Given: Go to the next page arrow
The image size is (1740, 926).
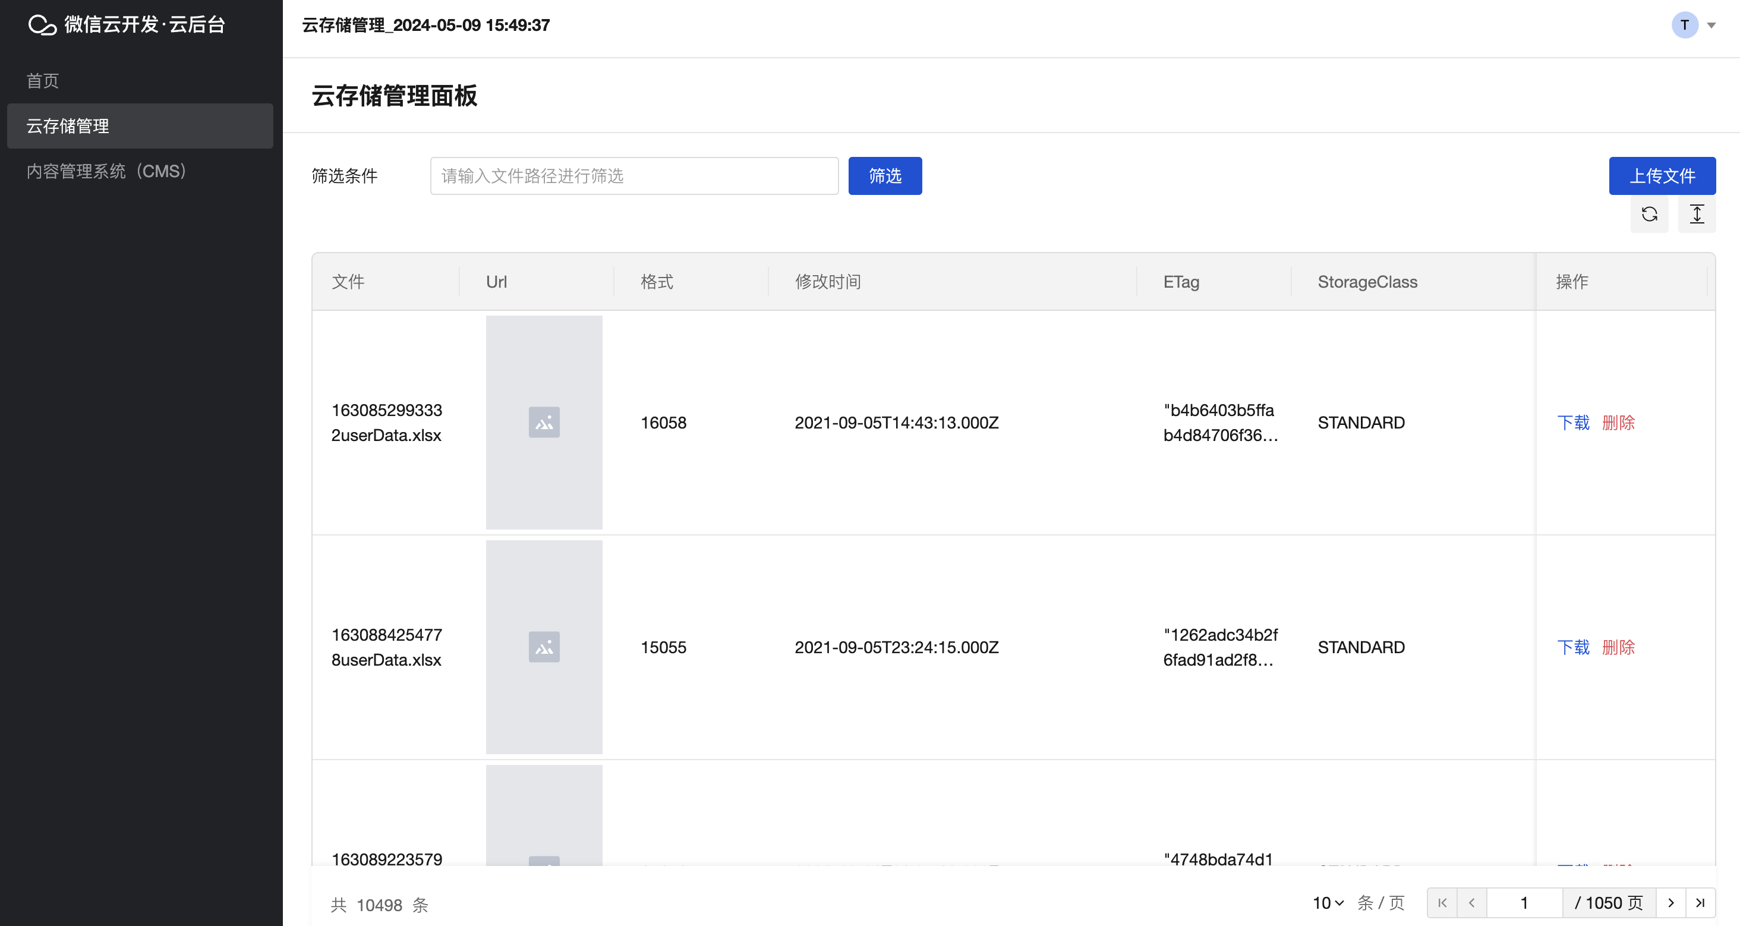Looking at the screenshot, I should [1670, 902].
